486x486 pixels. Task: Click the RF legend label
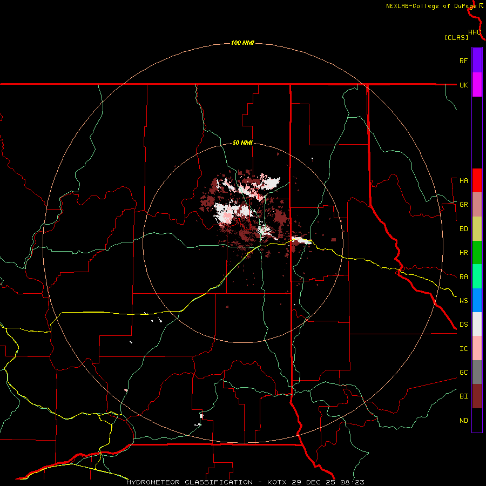(463, 60)
